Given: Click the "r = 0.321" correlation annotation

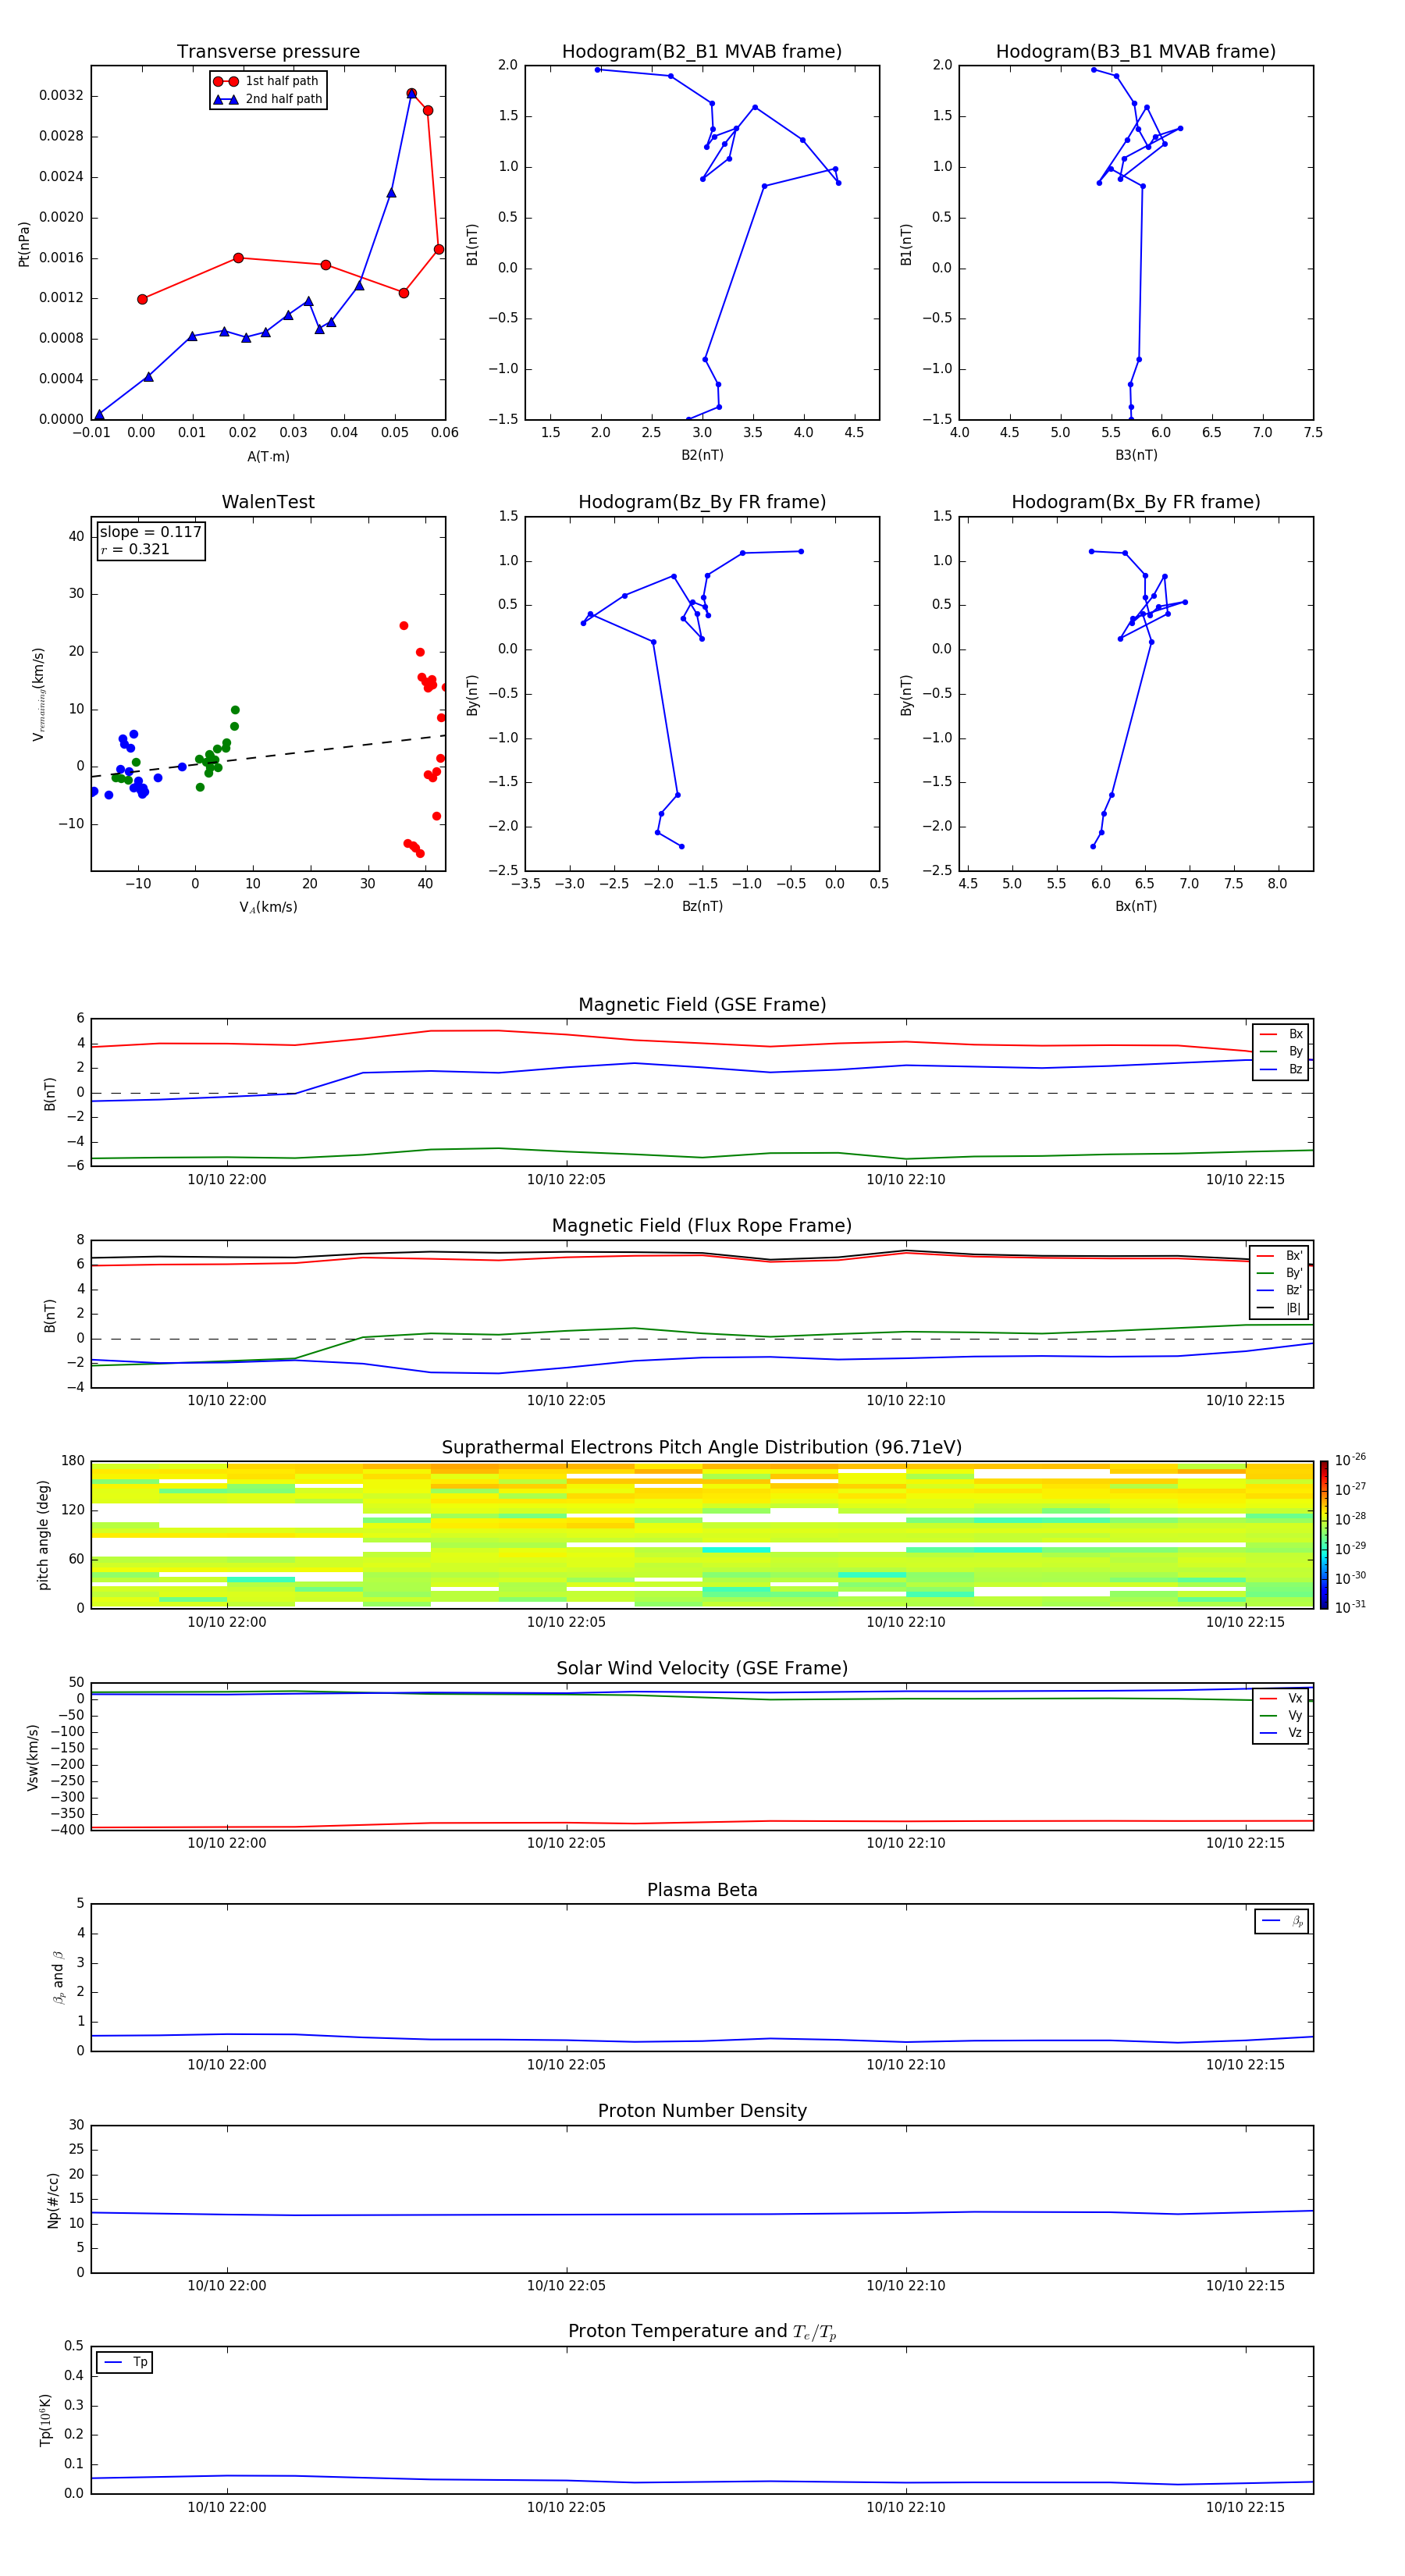Looking at the screenshot, I should click(x=135, y=550).
